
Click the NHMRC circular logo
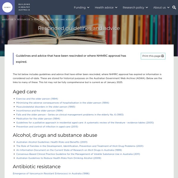coord(7,7)
